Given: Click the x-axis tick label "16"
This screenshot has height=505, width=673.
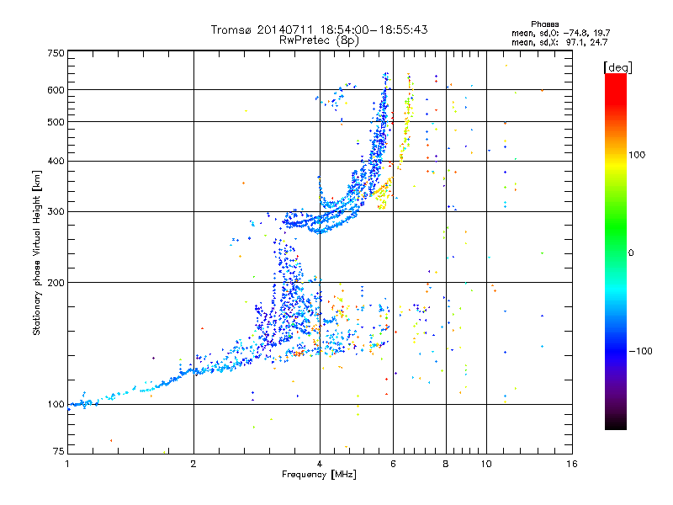Looking at the screenshot, I should pyautogui.click(x=572, y=464).
